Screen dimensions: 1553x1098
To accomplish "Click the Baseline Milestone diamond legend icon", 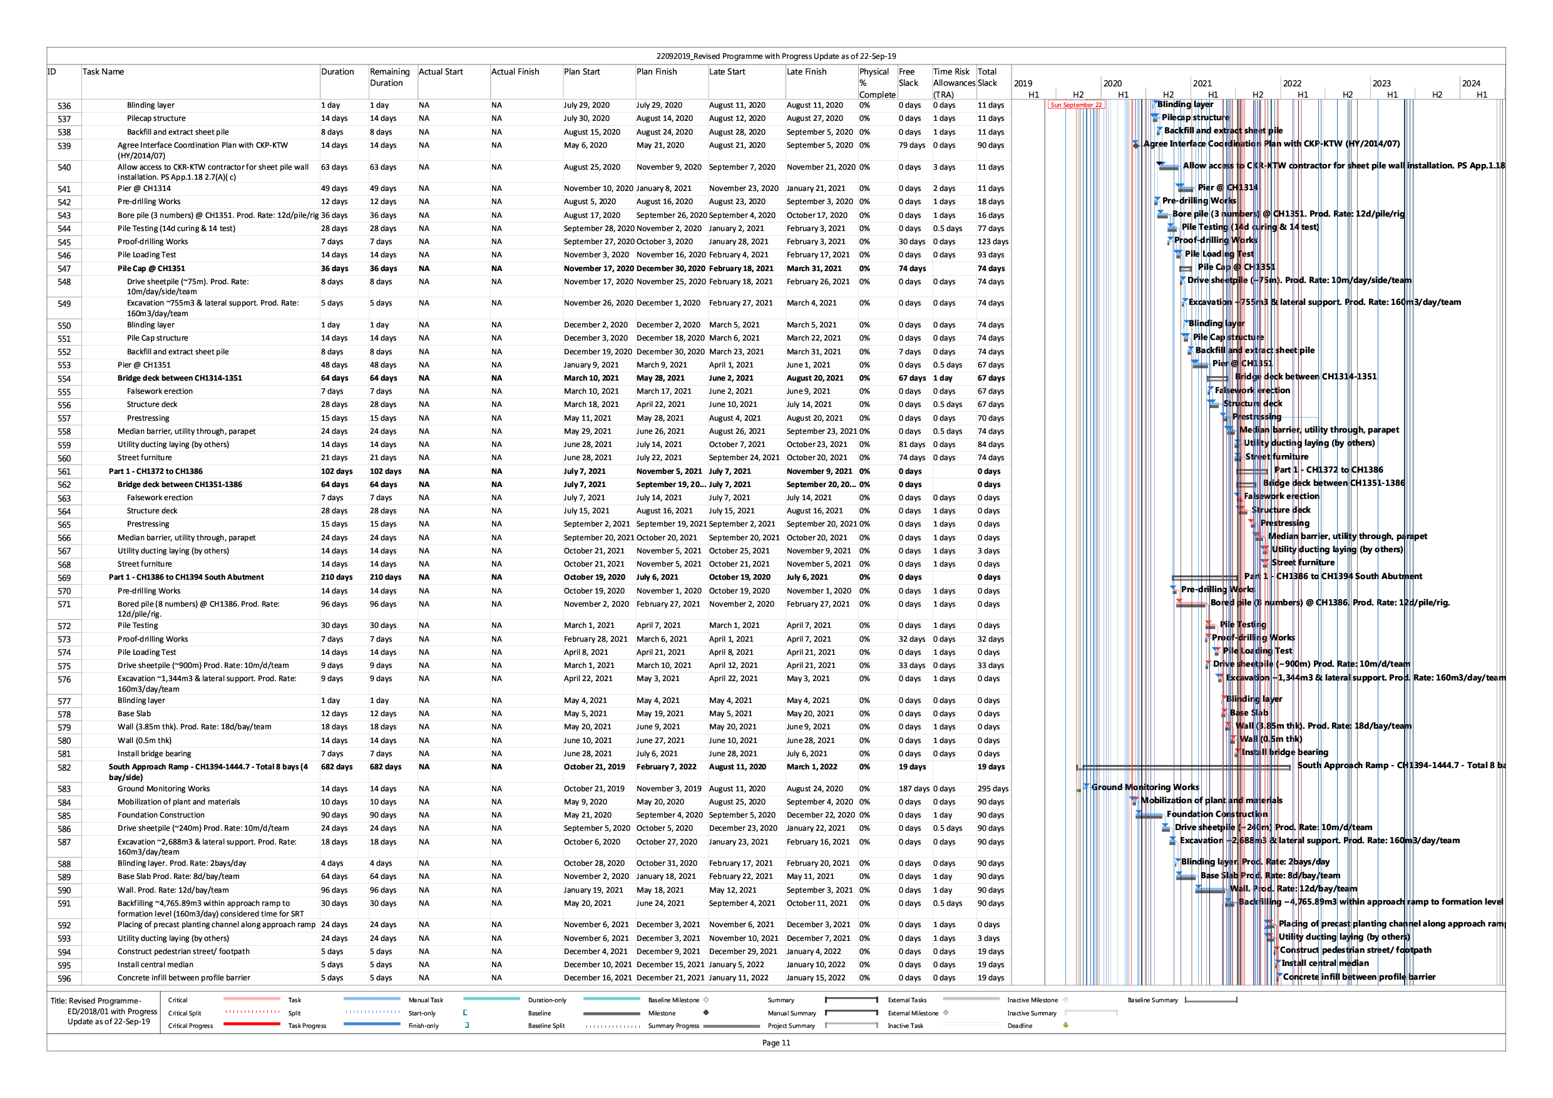I will (x=706, y=1000).
